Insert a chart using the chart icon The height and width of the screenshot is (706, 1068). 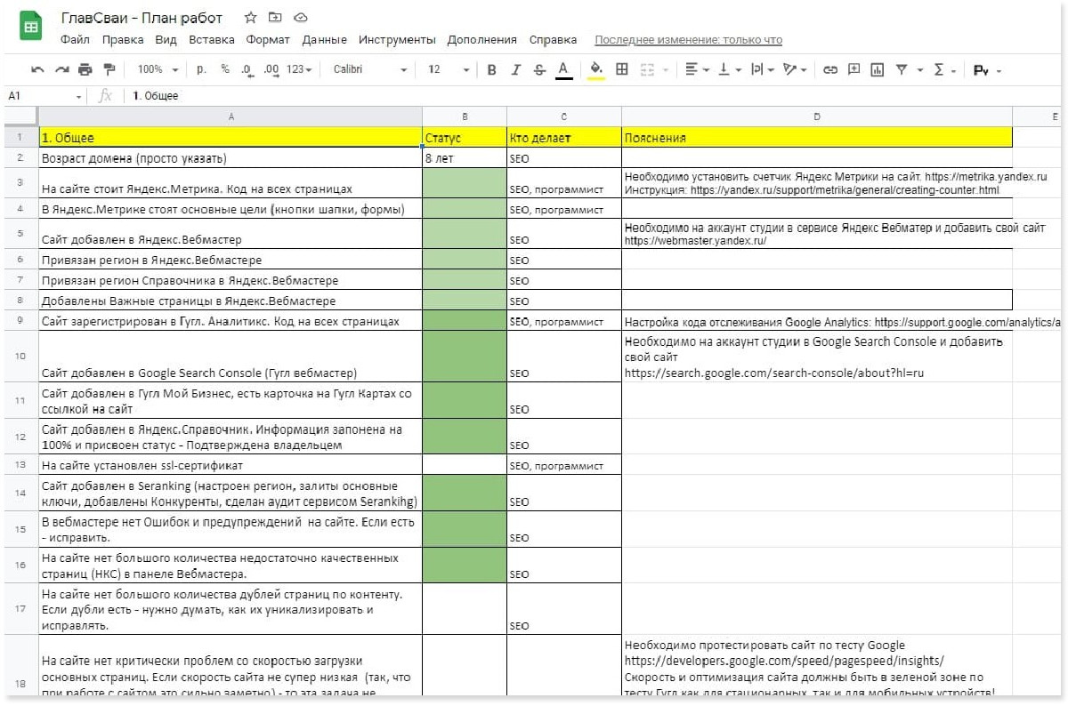point(877,69)
